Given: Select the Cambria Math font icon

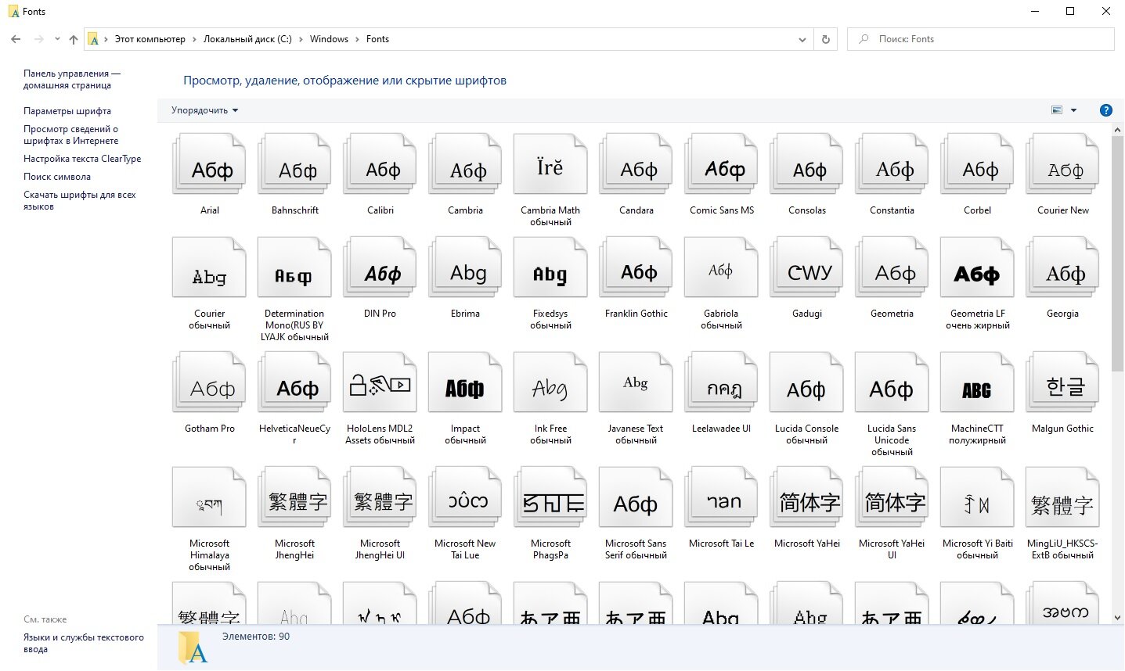Looking at the screenshot, I should point(550,164).
